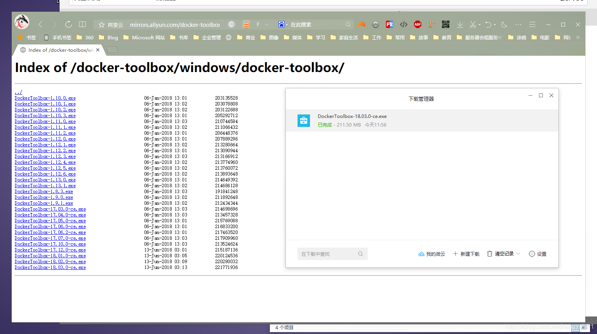Click the scissors screenshot tool
This screenshot has width=597, height=334.
473,25
